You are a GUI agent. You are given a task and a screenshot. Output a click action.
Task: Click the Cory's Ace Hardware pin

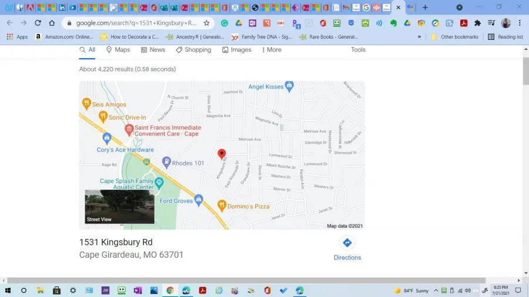(106, 138)
